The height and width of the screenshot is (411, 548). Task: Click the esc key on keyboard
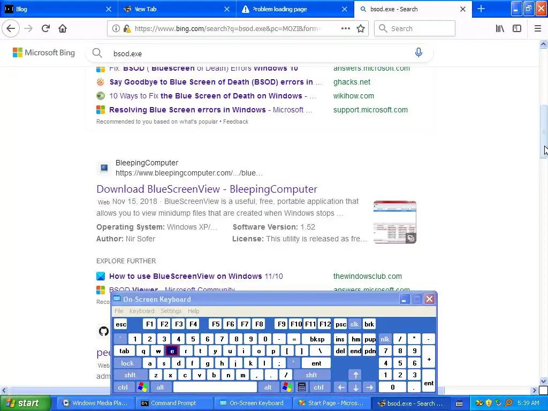click(x=121, y=324)
